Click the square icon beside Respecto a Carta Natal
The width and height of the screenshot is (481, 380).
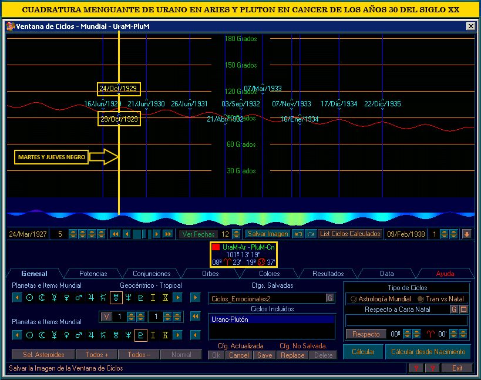463,309
